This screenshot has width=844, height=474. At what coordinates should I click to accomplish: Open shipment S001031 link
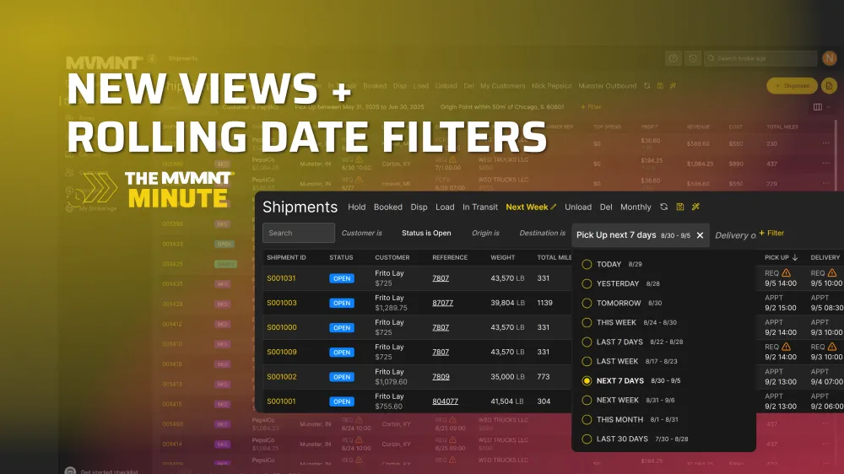click(x=281, y=278)
